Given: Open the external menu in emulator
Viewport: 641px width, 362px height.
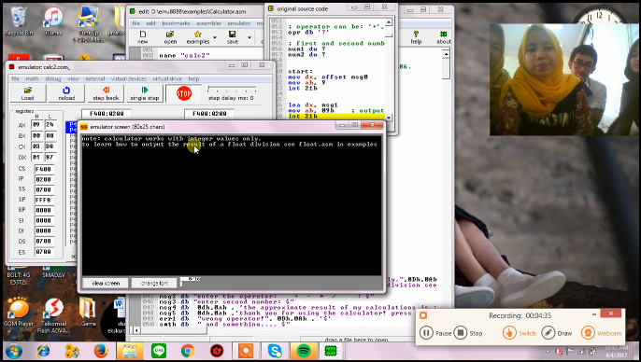Looking at the screenshot, I should pyautogui.click(x=95, y=78).
